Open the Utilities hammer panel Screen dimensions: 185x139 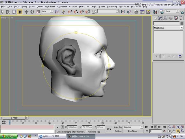coord(181,18)
